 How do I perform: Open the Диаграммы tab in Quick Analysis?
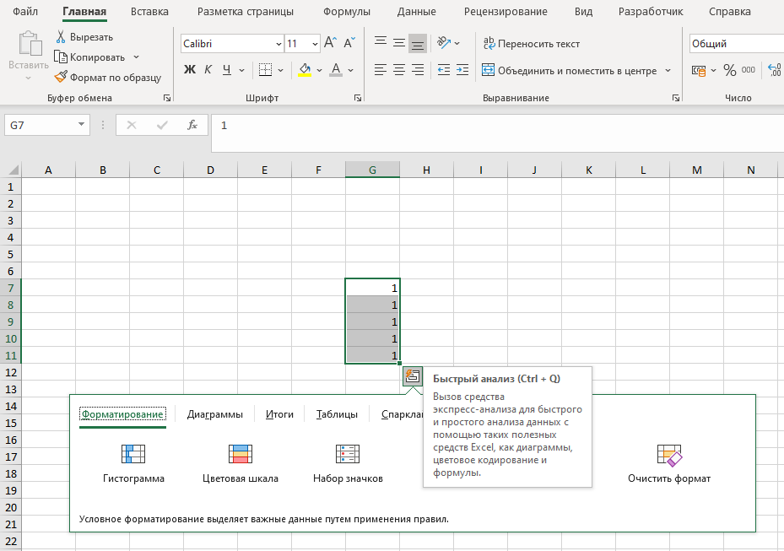tap(215, 414)
